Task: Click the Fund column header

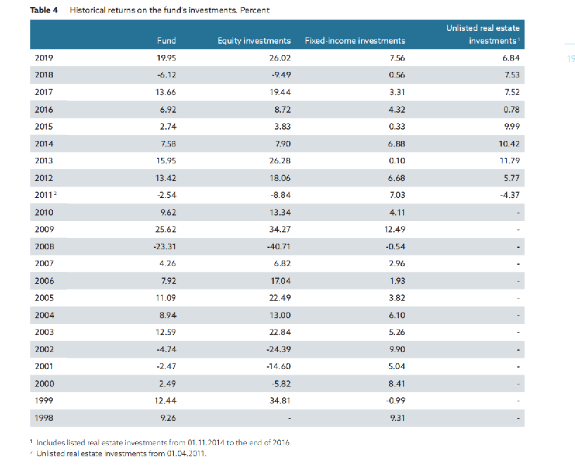Action: [166, 41]
